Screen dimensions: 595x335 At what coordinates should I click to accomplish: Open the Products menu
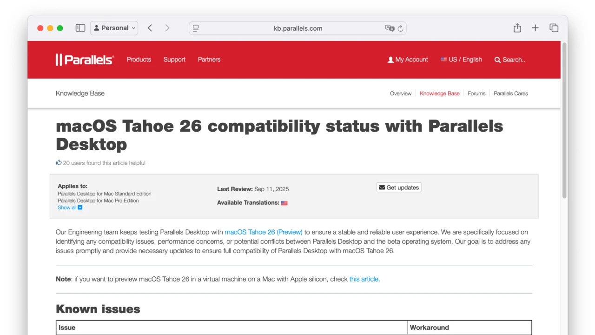(139, 60)
